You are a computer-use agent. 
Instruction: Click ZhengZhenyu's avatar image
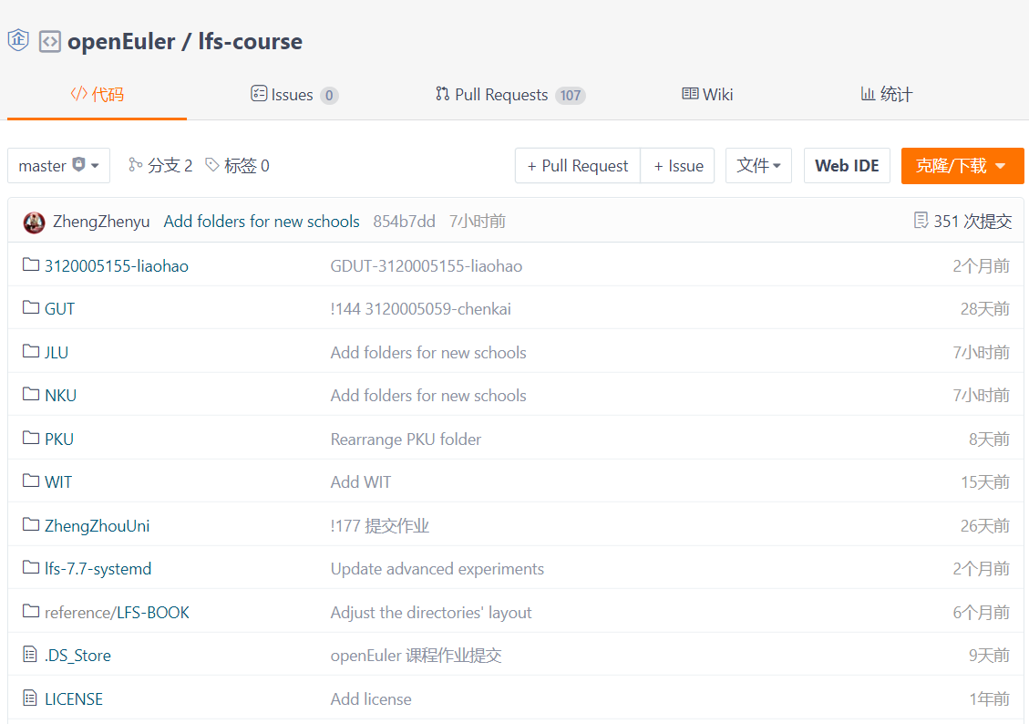coord(34,222)
